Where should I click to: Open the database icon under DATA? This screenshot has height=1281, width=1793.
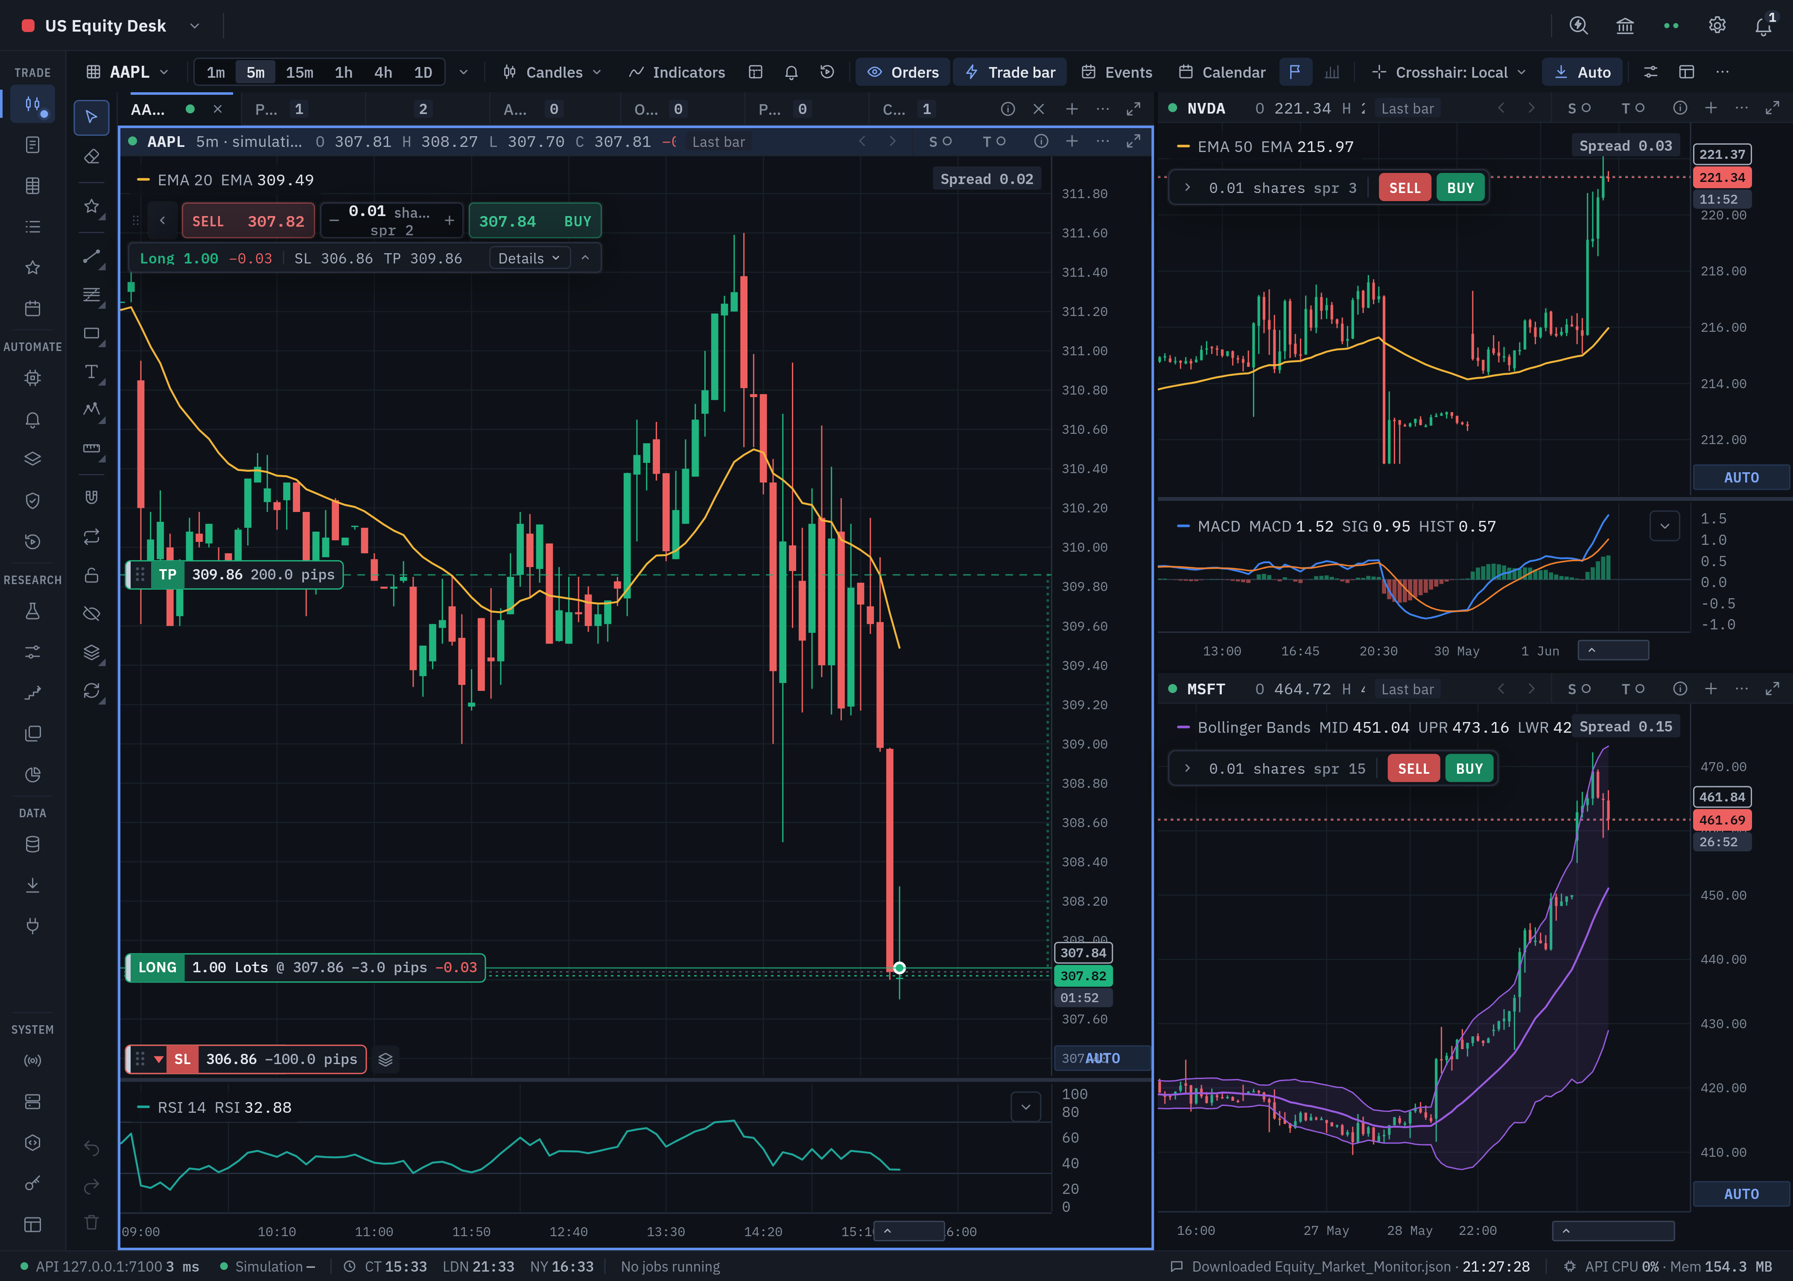32,844
